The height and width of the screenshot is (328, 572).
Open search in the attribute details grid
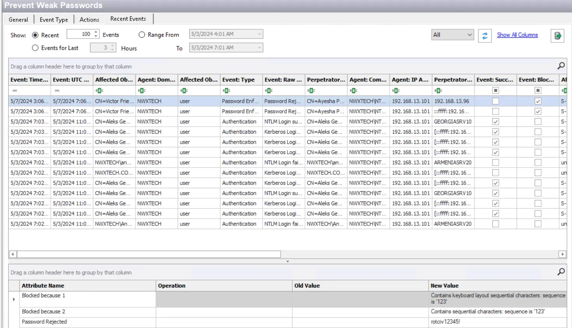click(x=561, y=272)
